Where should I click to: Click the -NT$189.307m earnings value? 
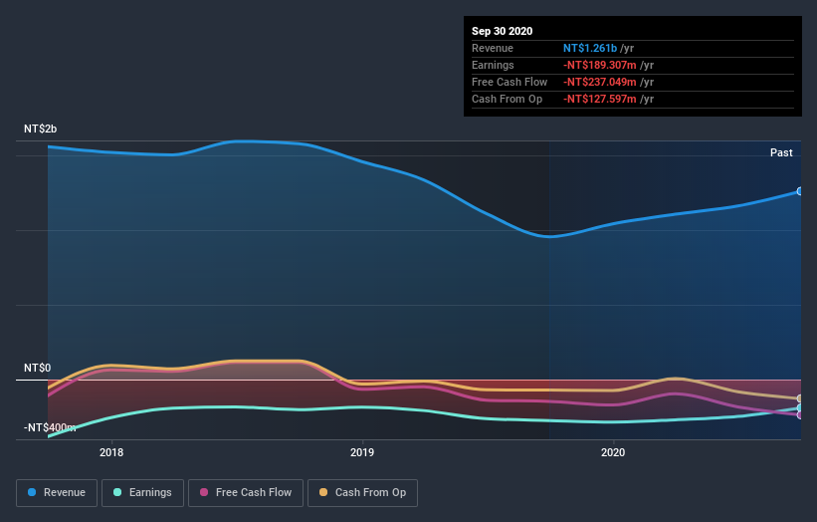point(600,65)
